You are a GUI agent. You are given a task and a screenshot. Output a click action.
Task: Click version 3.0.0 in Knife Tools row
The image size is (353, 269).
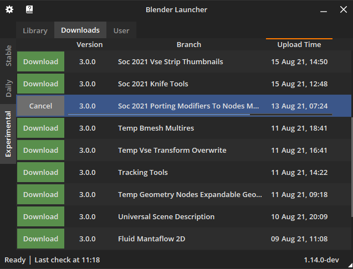coord(88,84)
